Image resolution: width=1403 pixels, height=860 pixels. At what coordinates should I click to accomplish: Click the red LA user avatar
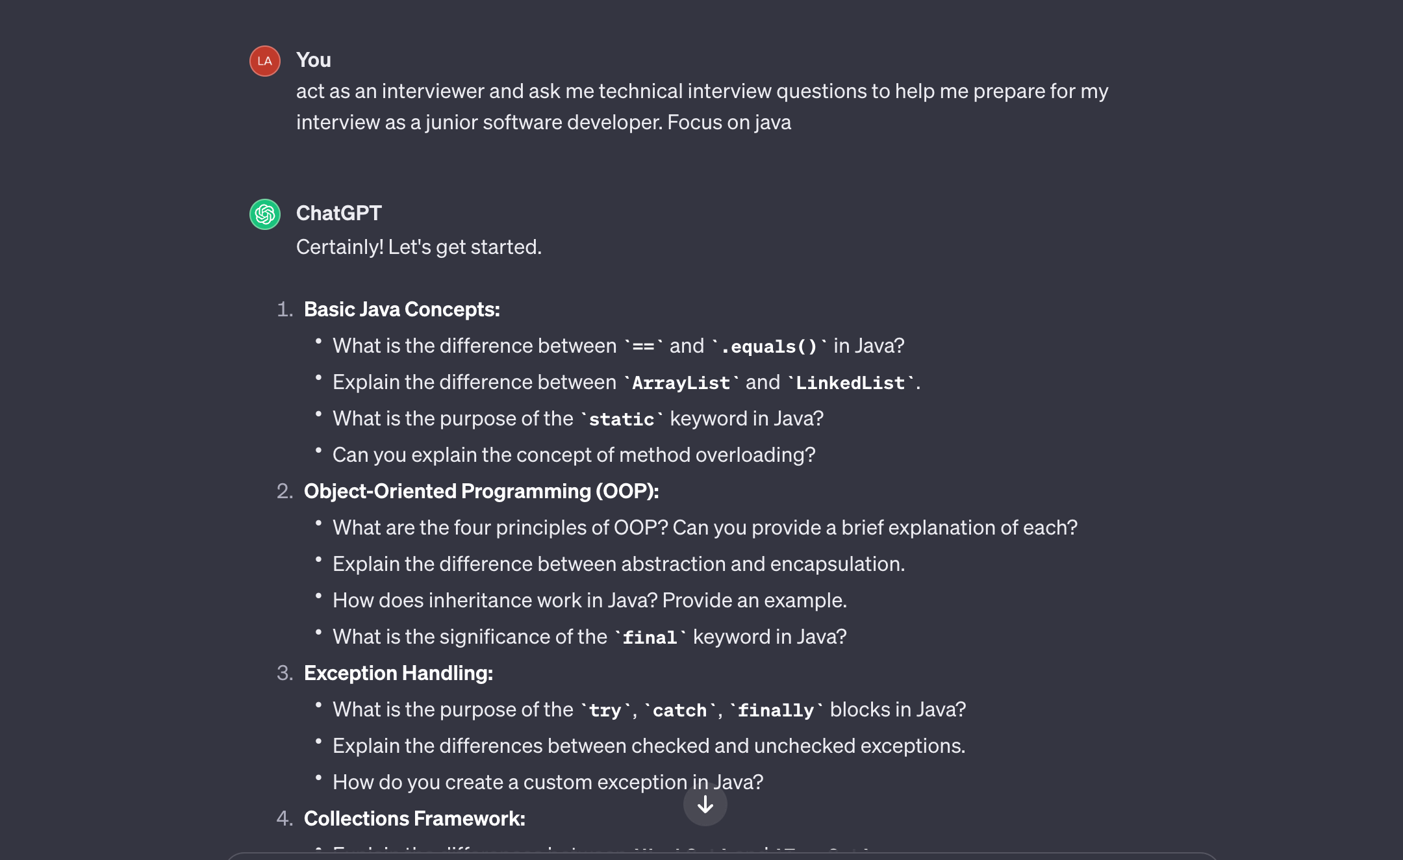pyautogui.click(x=265, y=61)
